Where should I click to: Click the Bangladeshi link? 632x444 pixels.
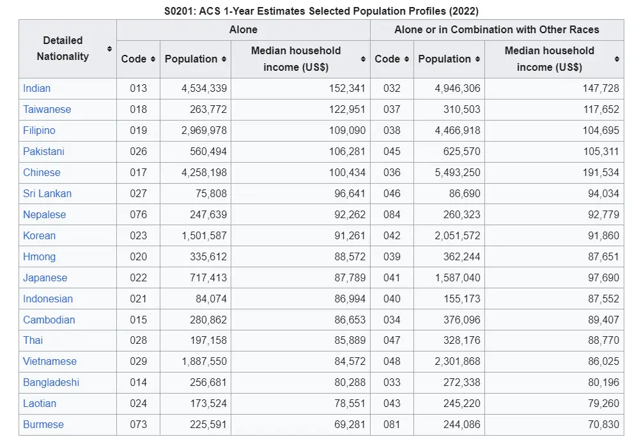(x=51, y=382)
